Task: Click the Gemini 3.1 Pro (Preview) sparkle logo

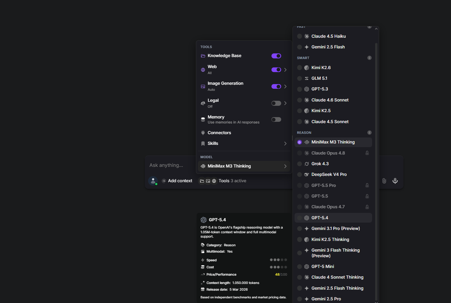Action: (x=307, y=229)
